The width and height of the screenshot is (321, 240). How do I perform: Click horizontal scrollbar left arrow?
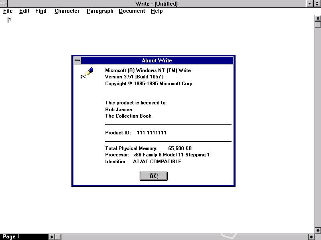tap(52, 237)
